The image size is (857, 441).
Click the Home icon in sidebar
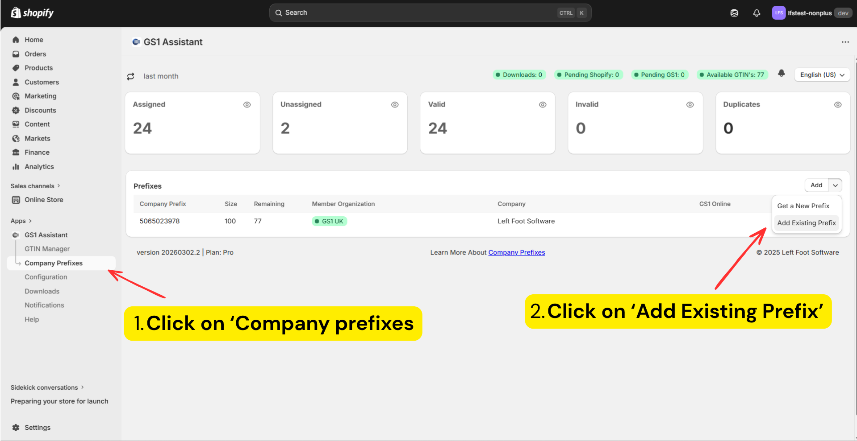tap(16, 40)
